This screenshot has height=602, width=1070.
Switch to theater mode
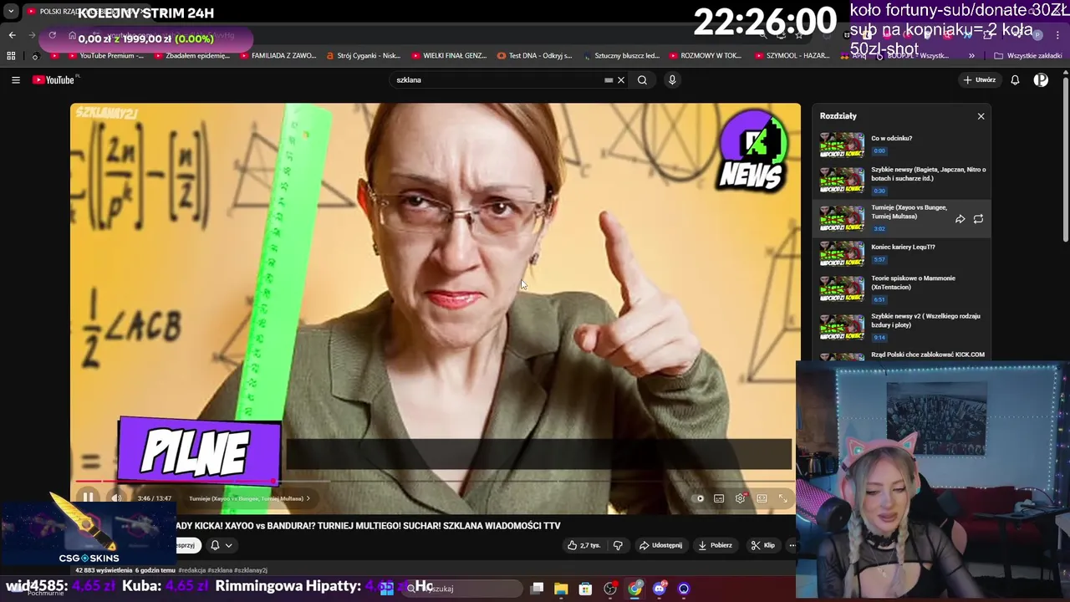coord(762,498)
